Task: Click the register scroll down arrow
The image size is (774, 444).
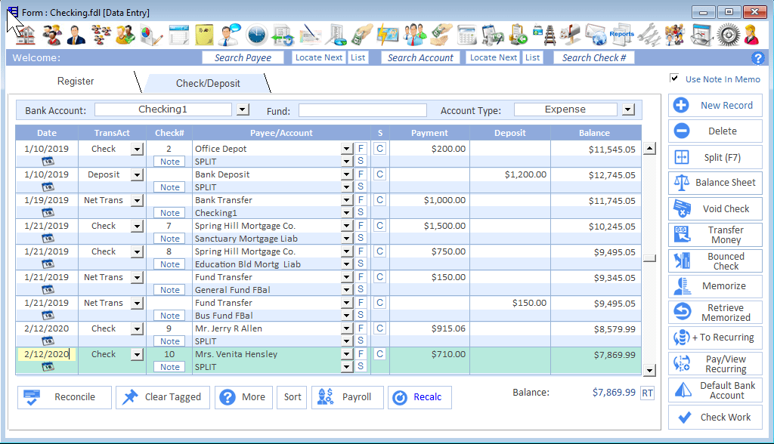Action: point(649,370)
